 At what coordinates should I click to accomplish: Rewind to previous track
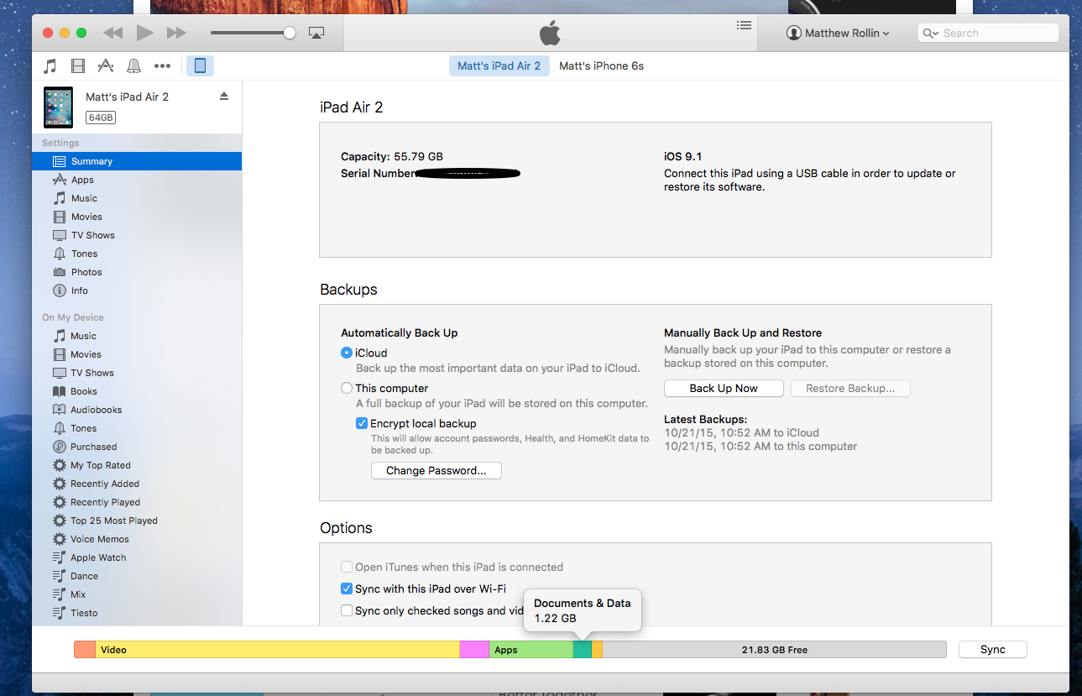click(x=112, y=33)
